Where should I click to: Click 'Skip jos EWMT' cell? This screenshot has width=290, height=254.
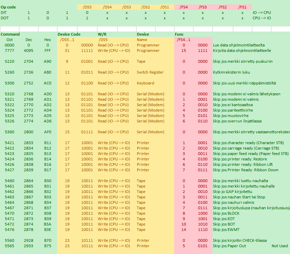click(226, 230)
